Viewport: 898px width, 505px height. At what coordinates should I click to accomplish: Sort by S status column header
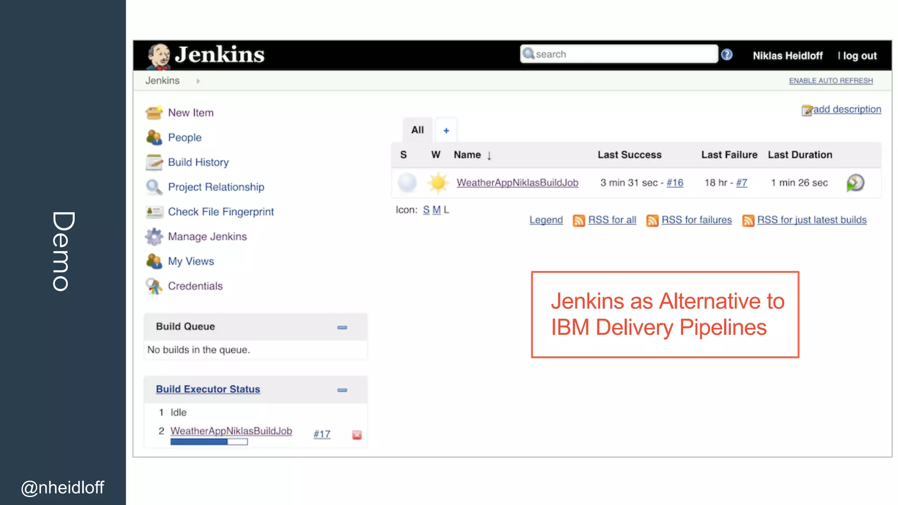click(403, 155)
